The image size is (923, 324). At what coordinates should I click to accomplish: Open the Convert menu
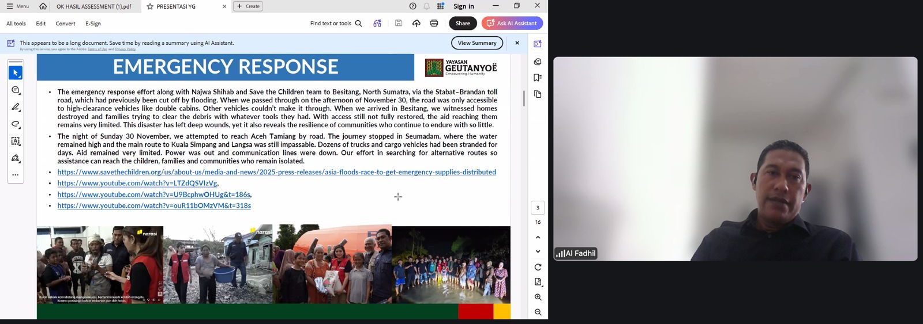click(x=65, y=24)
